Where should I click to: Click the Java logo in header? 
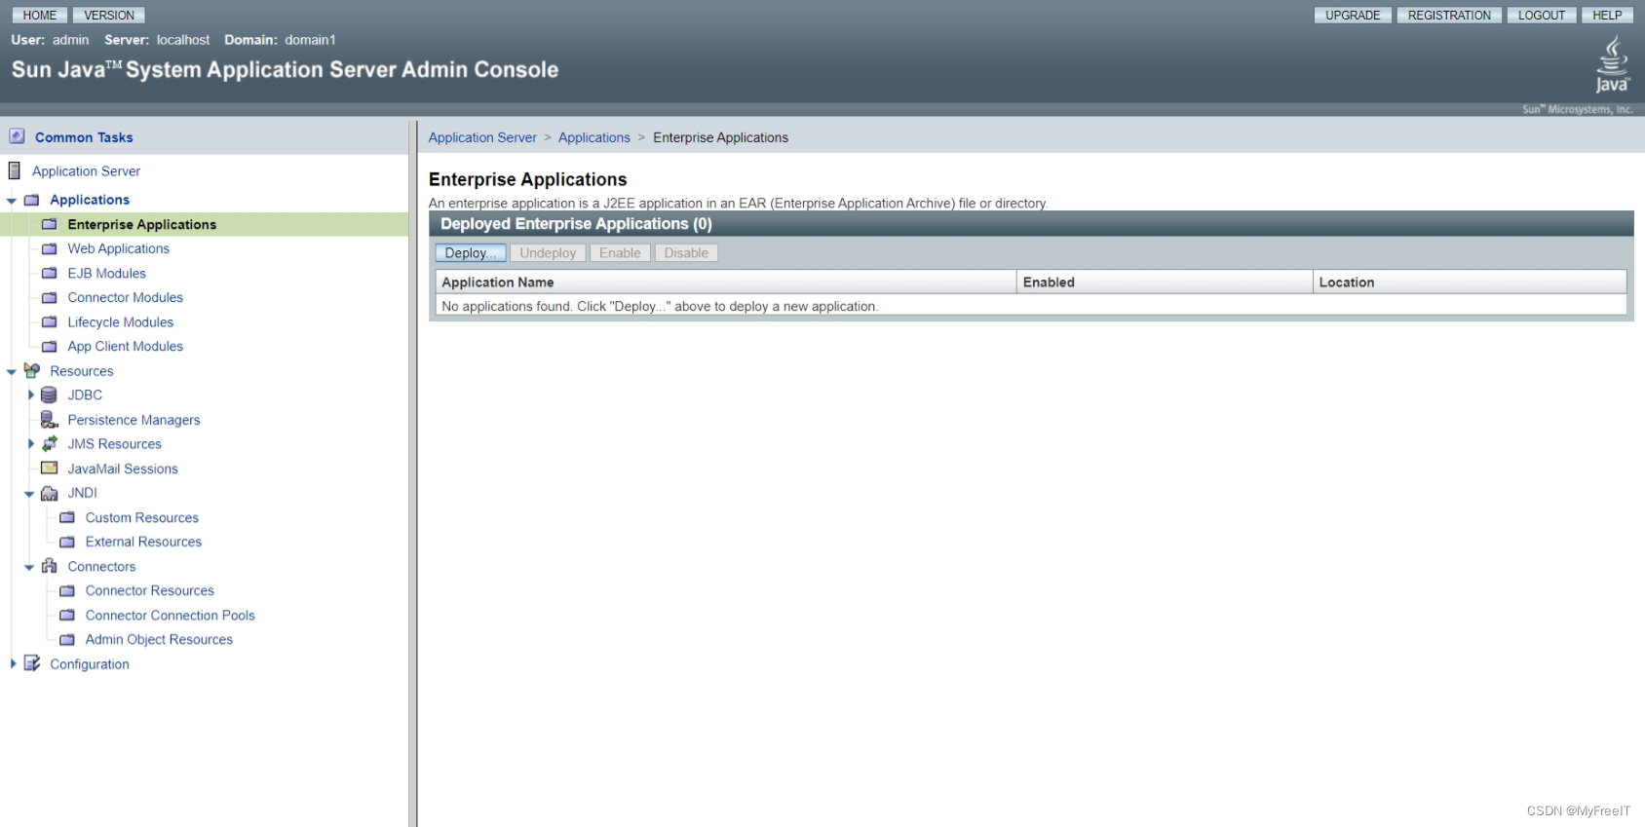point(1613,64)
